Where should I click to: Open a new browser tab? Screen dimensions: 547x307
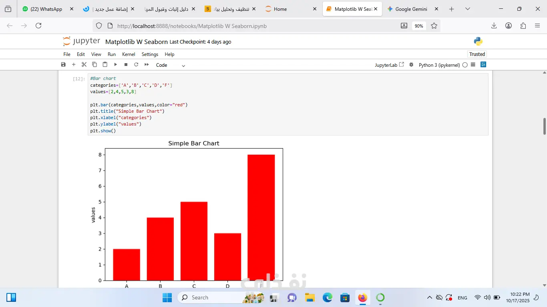tap(451, 9)
